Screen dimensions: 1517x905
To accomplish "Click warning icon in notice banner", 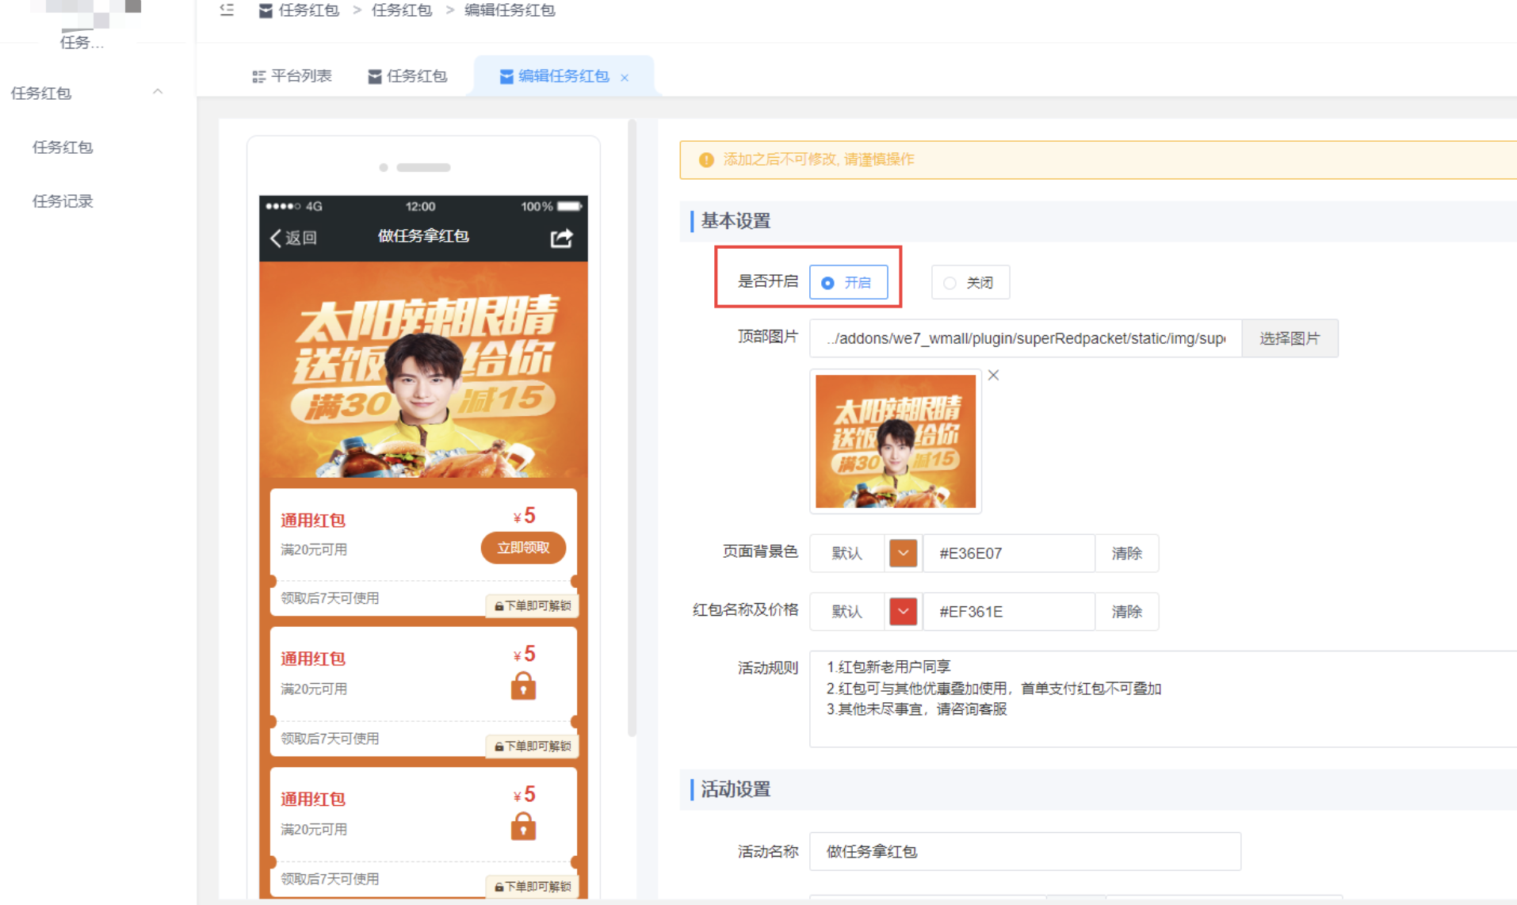I will 705,160.
